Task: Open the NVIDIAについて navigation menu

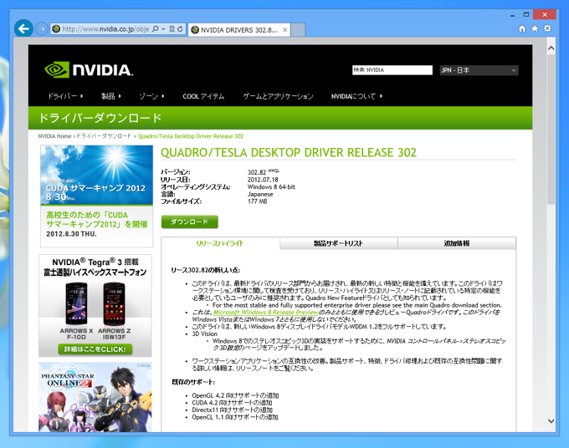Action: [x=356, y=96]
